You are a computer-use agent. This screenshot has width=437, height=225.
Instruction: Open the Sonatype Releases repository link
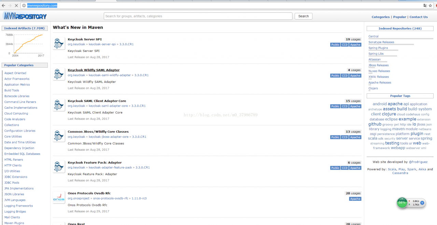(381, 42)
